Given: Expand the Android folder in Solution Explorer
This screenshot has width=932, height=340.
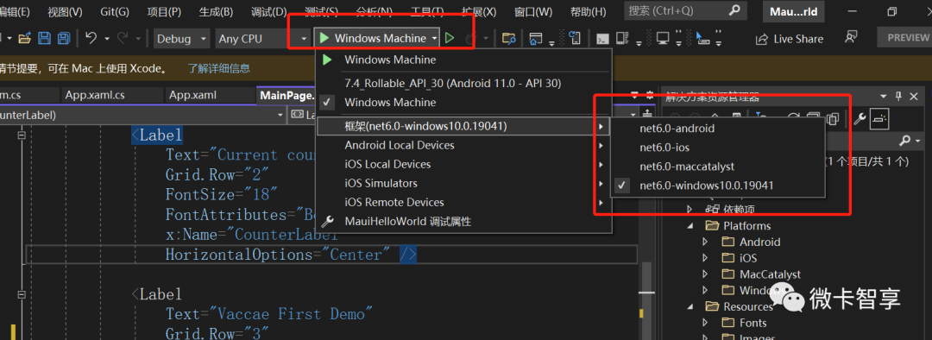Looking at the screenshot, I should click(x=706, y=242).
